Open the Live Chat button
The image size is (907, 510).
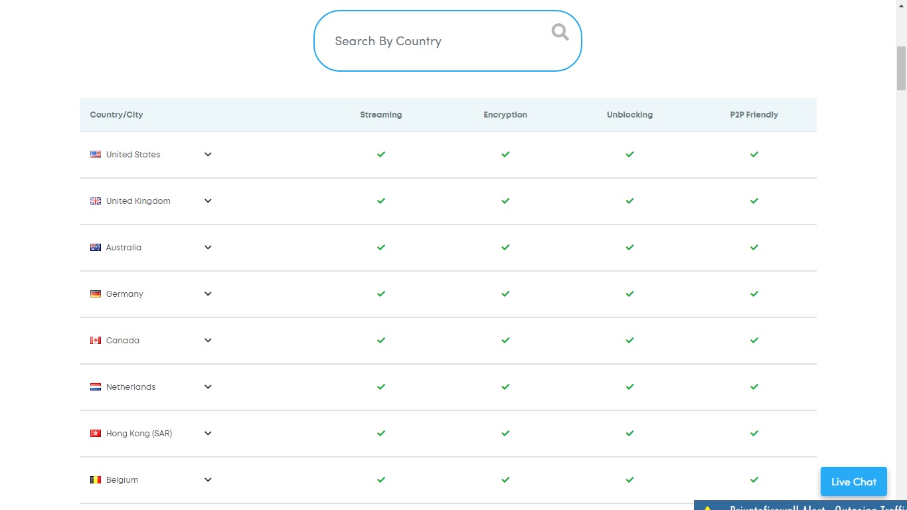[853, 481]
